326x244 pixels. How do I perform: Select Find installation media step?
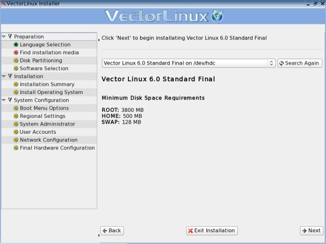(x=49, y=52)
